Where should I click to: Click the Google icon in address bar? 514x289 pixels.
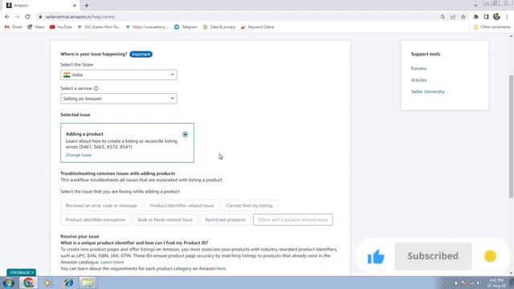pos(443,17)
